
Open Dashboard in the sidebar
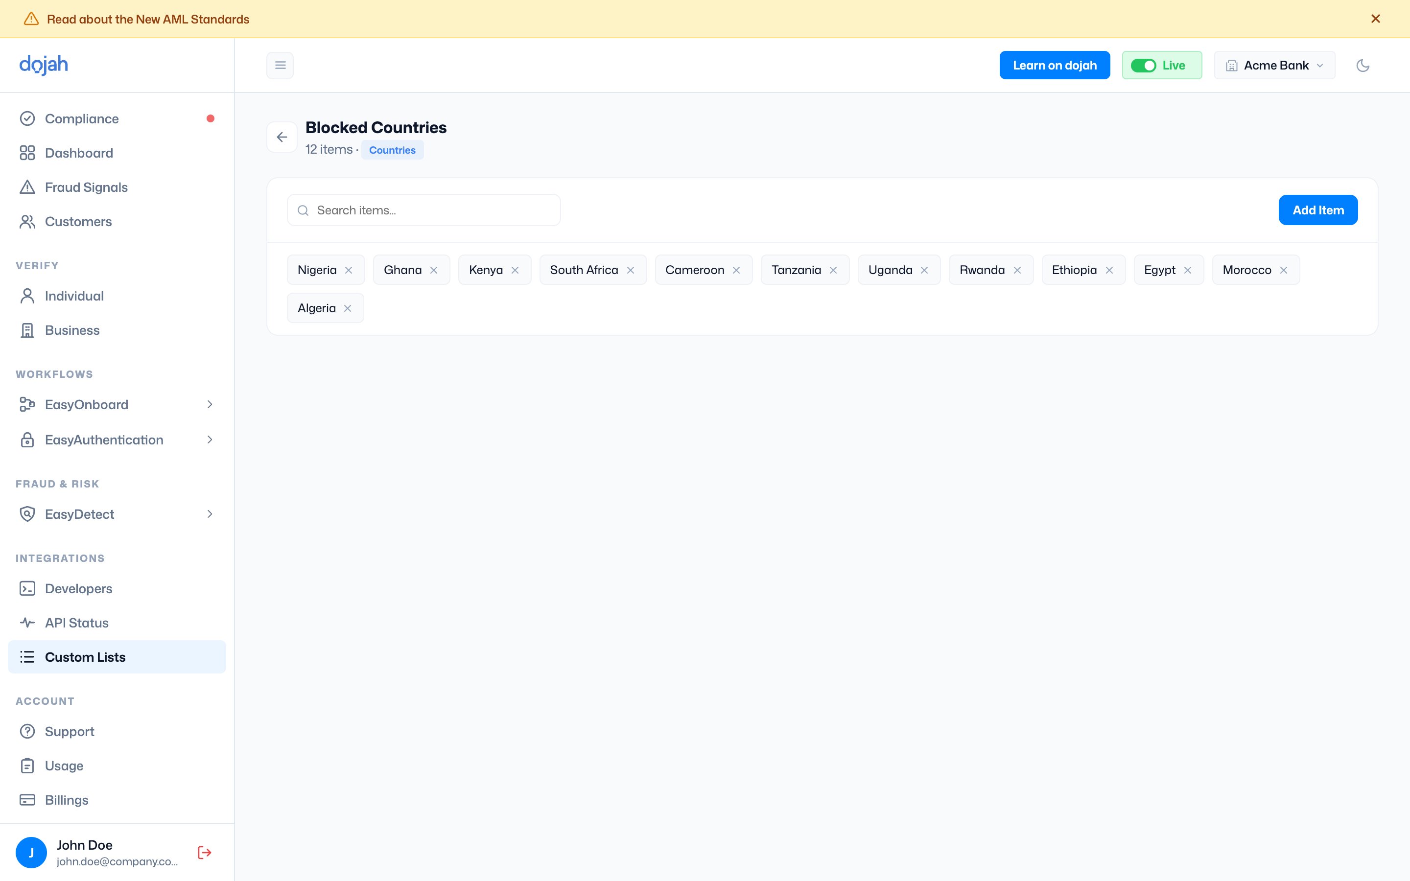pos(117,153)
